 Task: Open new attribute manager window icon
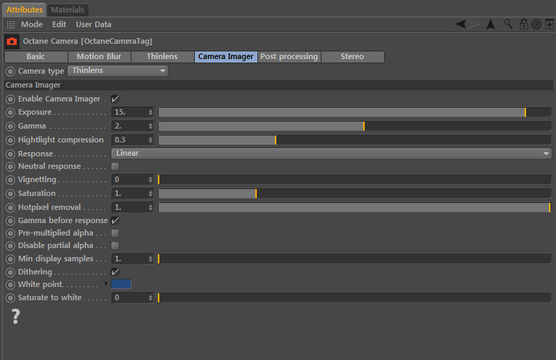tap(549, 24)
